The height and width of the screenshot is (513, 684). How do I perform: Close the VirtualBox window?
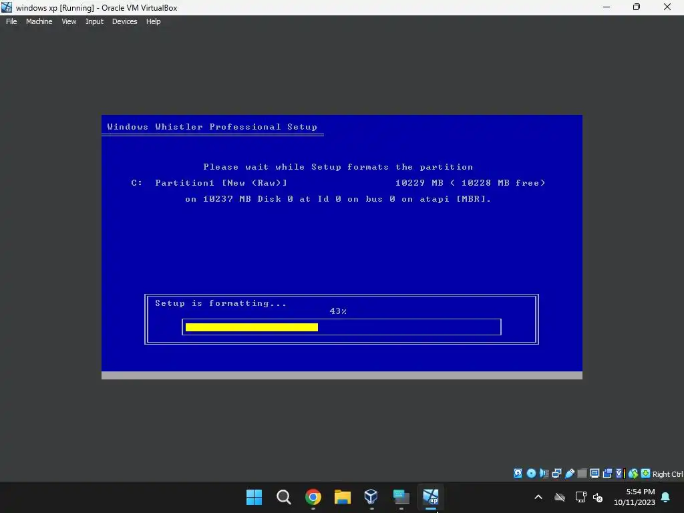point(667,7)
